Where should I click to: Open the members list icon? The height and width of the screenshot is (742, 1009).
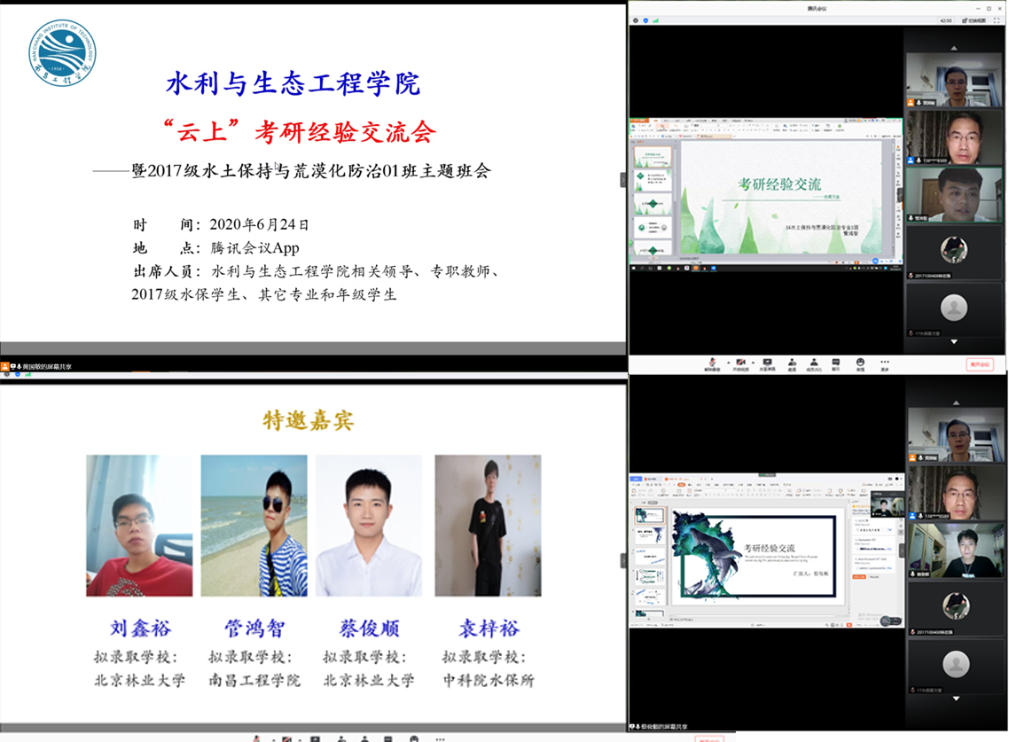point(813,363)
